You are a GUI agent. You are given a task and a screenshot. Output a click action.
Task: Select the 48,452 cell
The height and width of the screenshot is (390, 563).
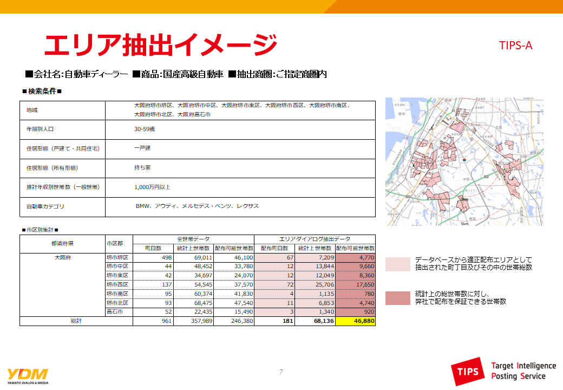[x=194, y=266]
